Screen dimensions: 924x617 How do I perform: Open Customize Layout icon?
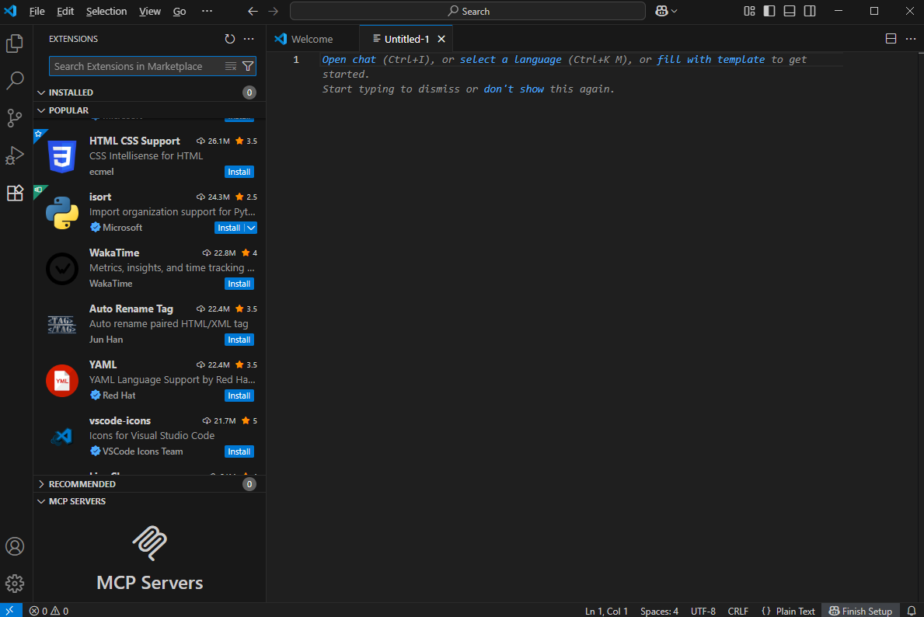click(x=749, y=11)
